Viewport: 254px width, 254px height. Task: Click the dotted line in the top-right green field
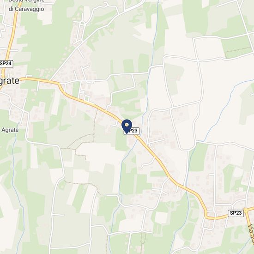[x=238, y=49]
